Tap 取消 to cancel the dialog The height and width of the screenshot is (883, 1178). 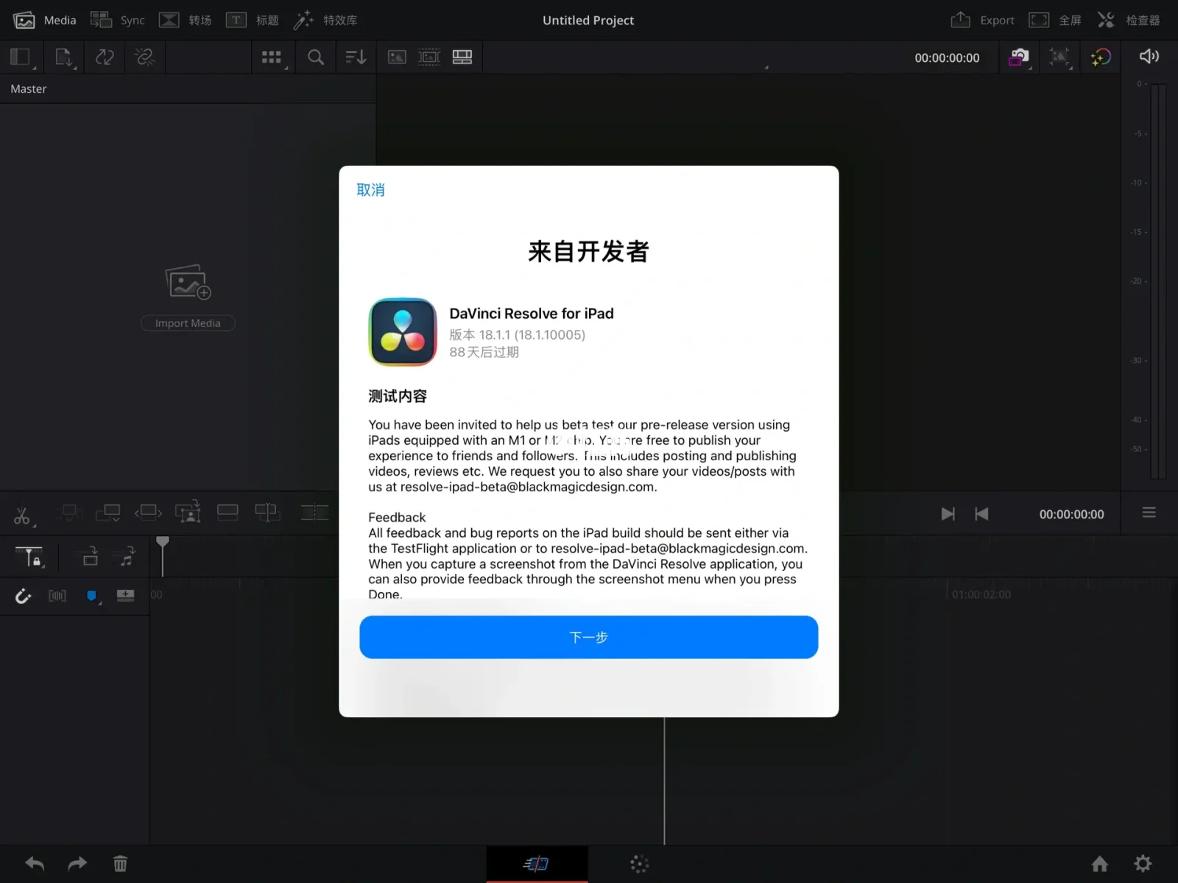(x=370, y=190)
